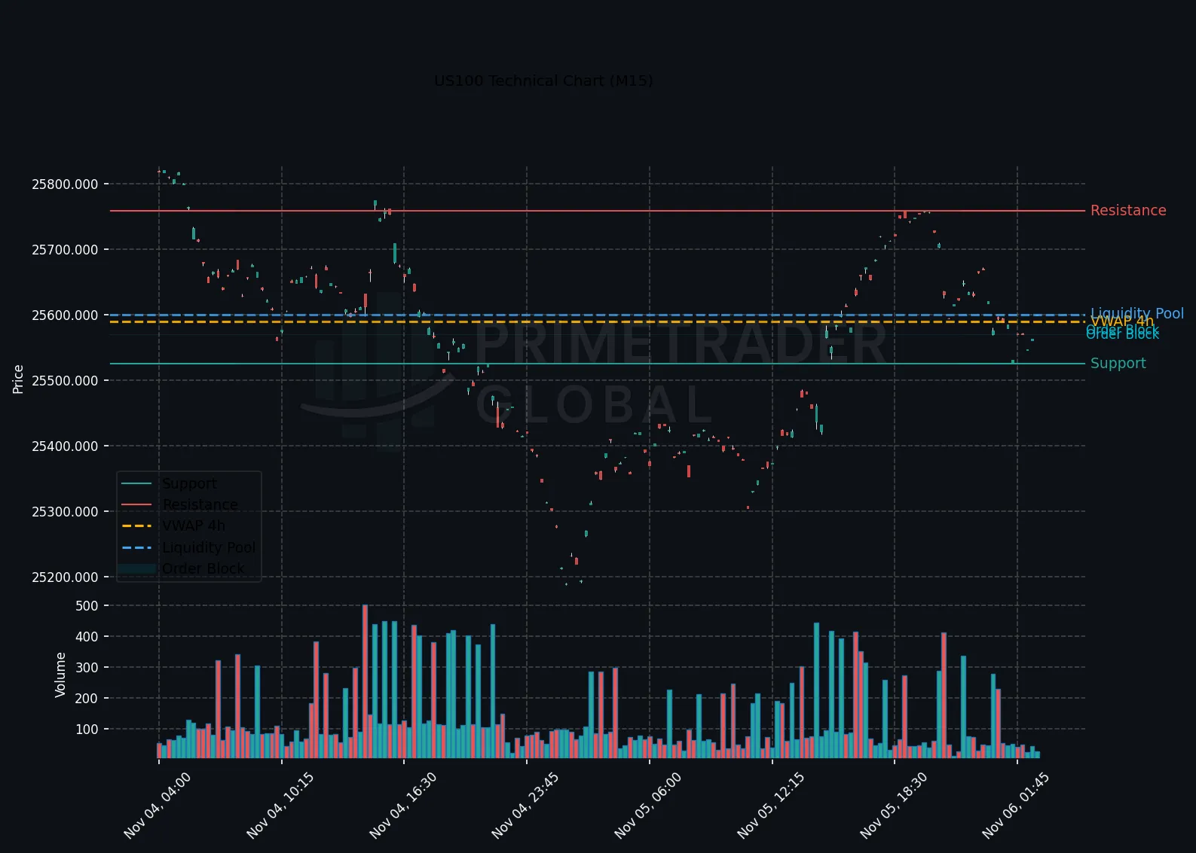1196x853 pixels.
Task: Select the 25200.000 price axis label
Action: (x=65, y=577)
